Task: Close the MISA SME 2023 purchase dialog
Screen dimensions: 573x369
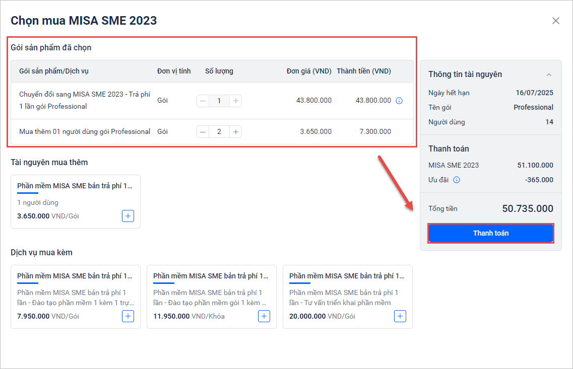Action: [555, 21]
